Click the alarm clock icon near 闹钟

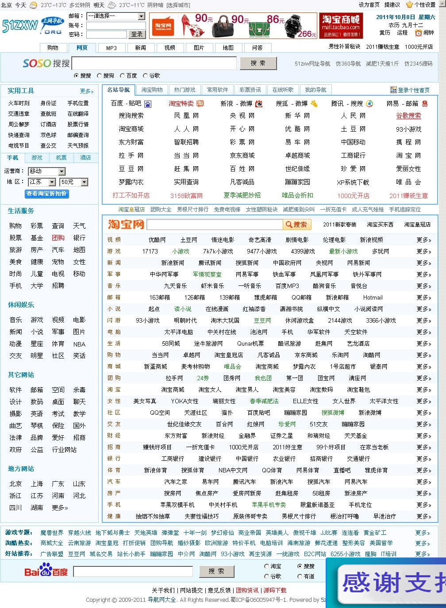pyautogui.click(x=418, y=33)
